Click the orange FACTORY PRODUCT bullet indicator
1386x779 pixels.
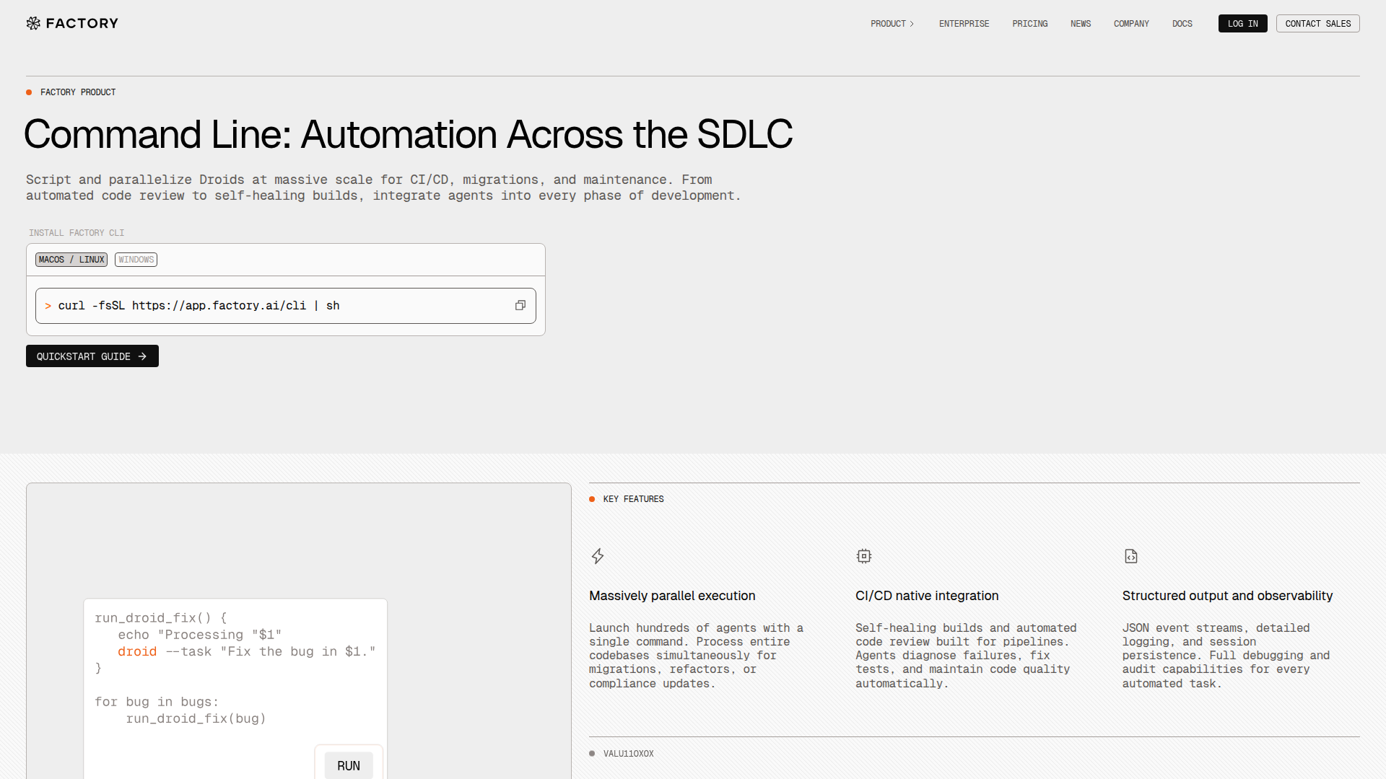coord(29,92)
